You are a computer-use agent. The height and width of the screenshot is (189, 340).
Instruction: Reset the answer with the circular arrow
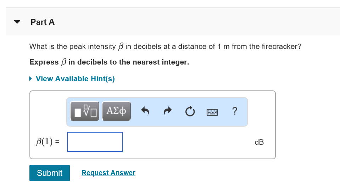[190, 111]
